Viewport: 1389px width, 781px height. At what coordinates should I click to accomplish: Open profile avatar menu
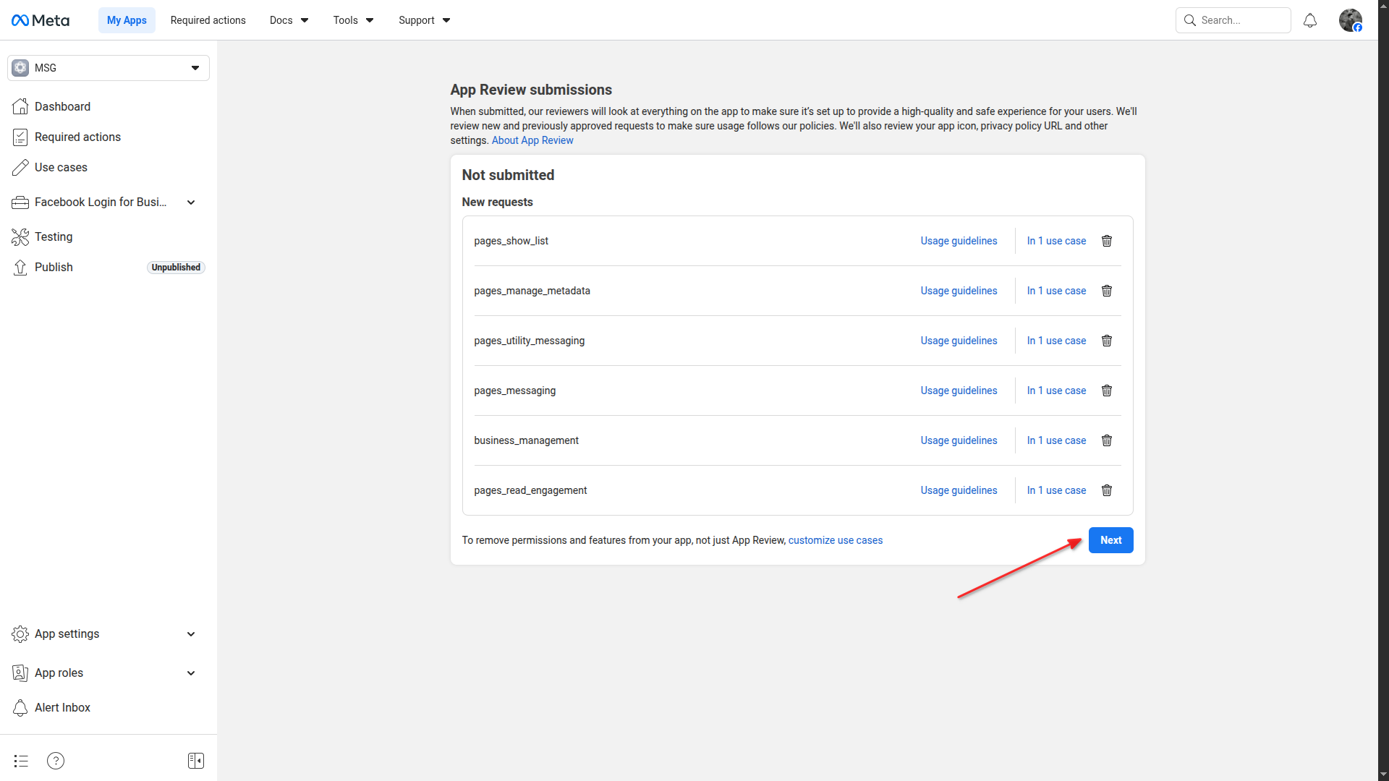[1350, 20]
